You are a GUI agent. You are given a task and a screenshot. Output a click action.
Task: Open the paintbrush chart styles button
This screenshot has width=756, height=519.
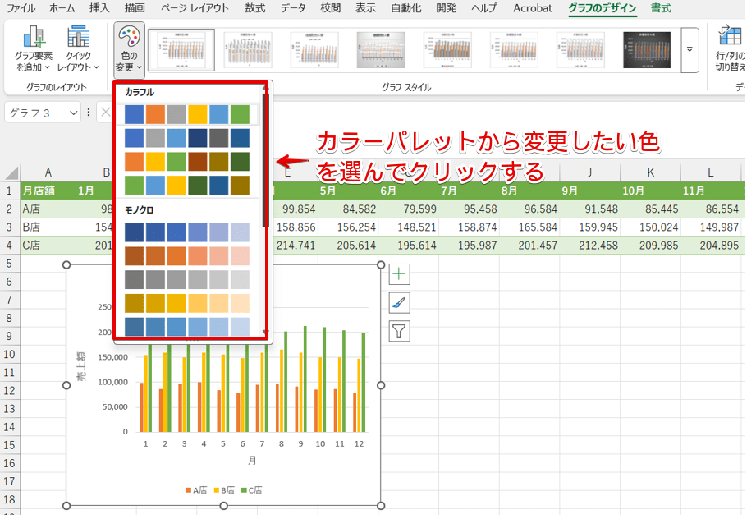(x=399, y=303)
